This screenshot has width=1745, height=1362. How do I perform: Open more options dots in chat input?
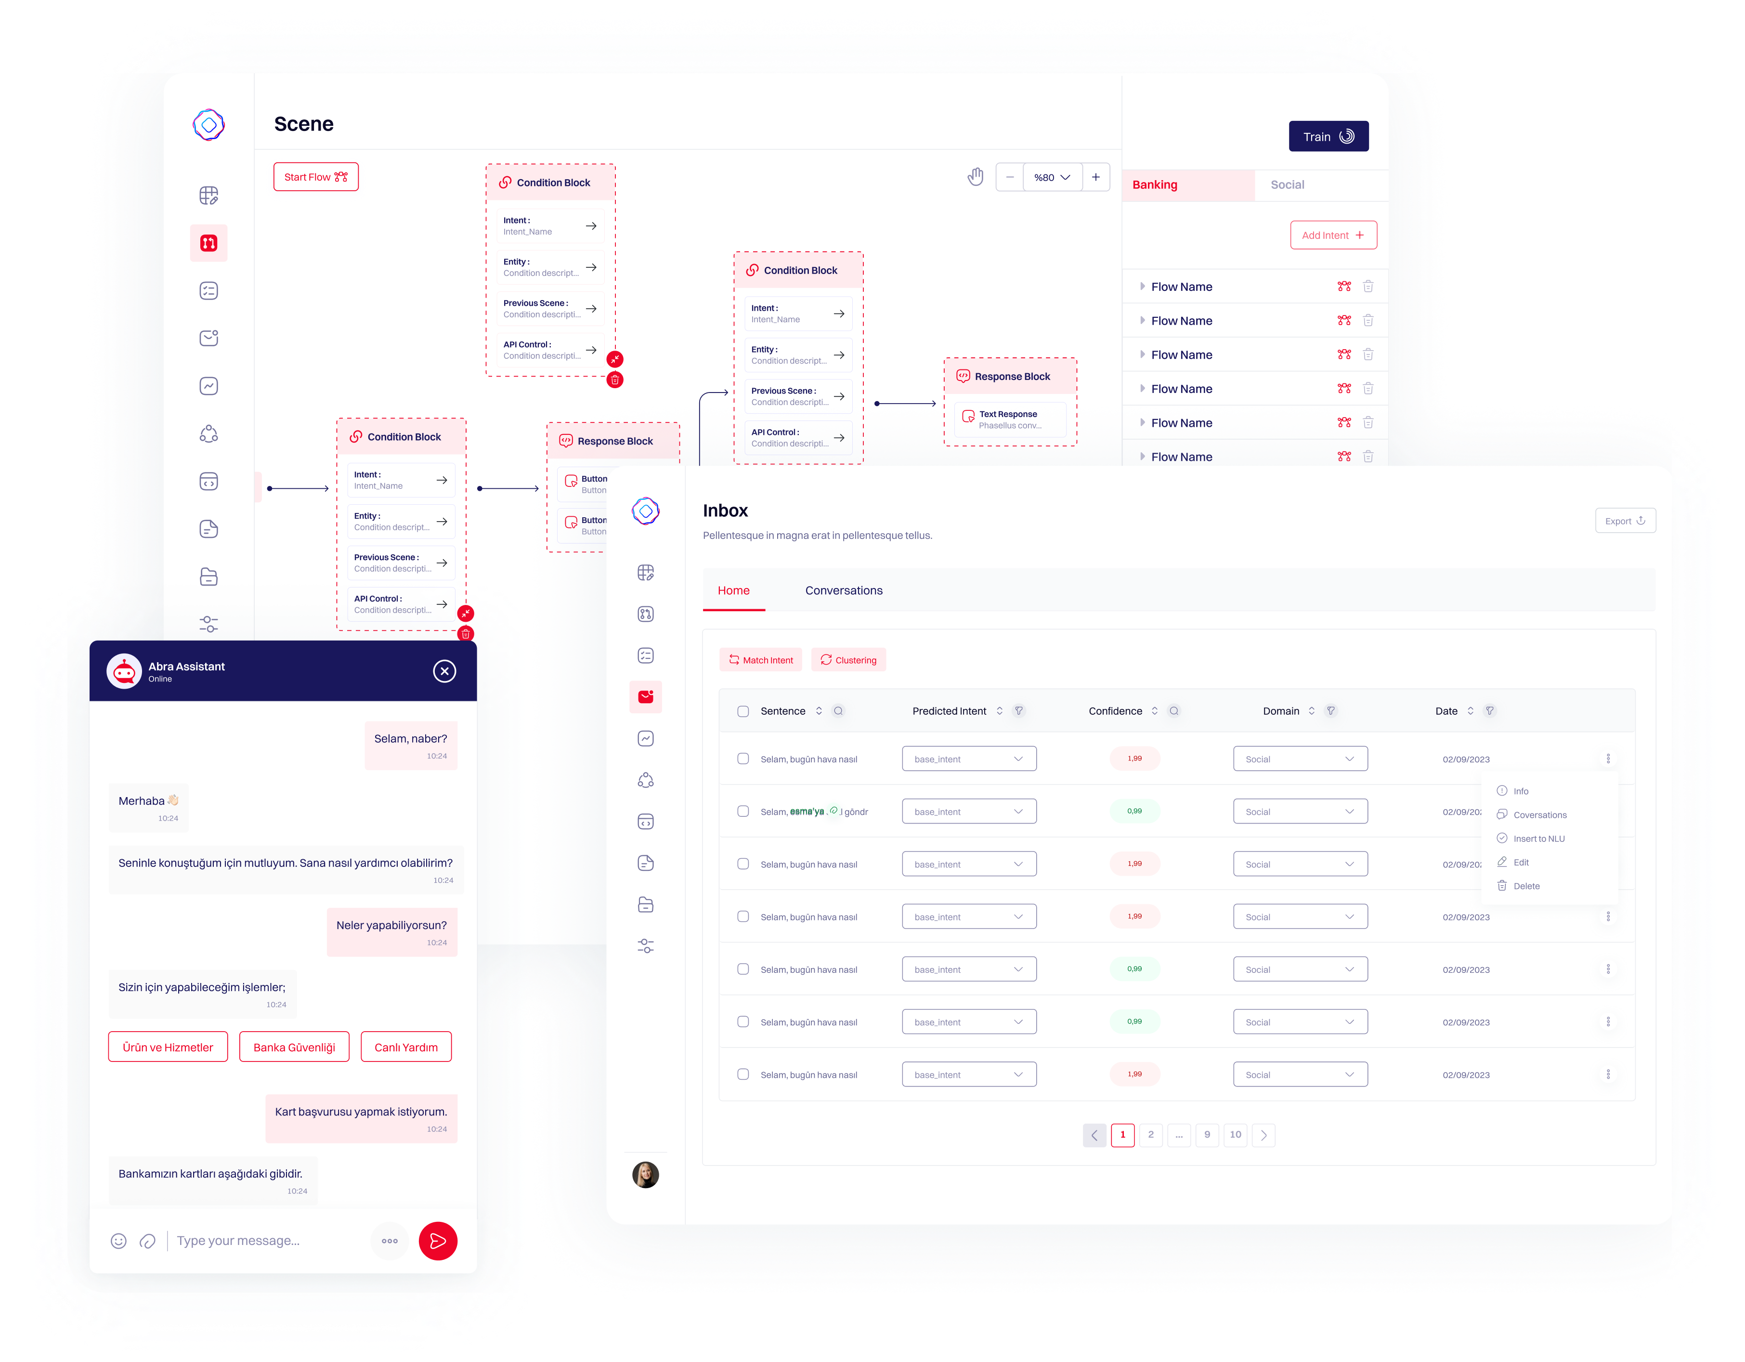(390, 1241)
